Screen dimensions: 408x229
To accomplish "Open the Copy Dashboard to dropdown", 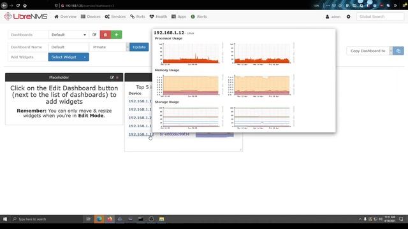I will click(x=369, y=51).
